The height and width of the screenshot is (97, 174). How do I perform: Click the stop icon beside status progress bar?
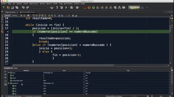(x=148, y=96)
